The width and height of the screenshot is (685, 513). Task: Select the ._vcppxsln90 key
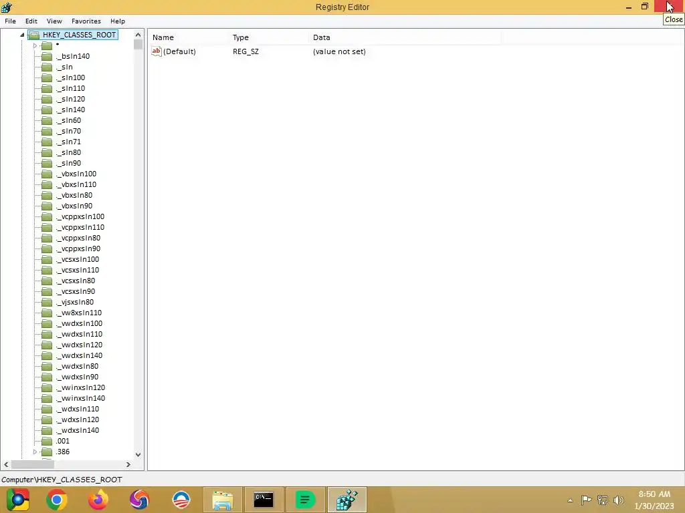point(78,248)
